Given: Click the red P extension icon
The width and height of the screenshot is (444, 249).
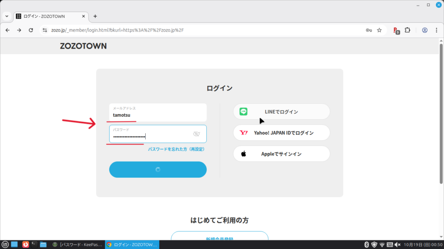Looking at the screenshot, I should (395, 30).
